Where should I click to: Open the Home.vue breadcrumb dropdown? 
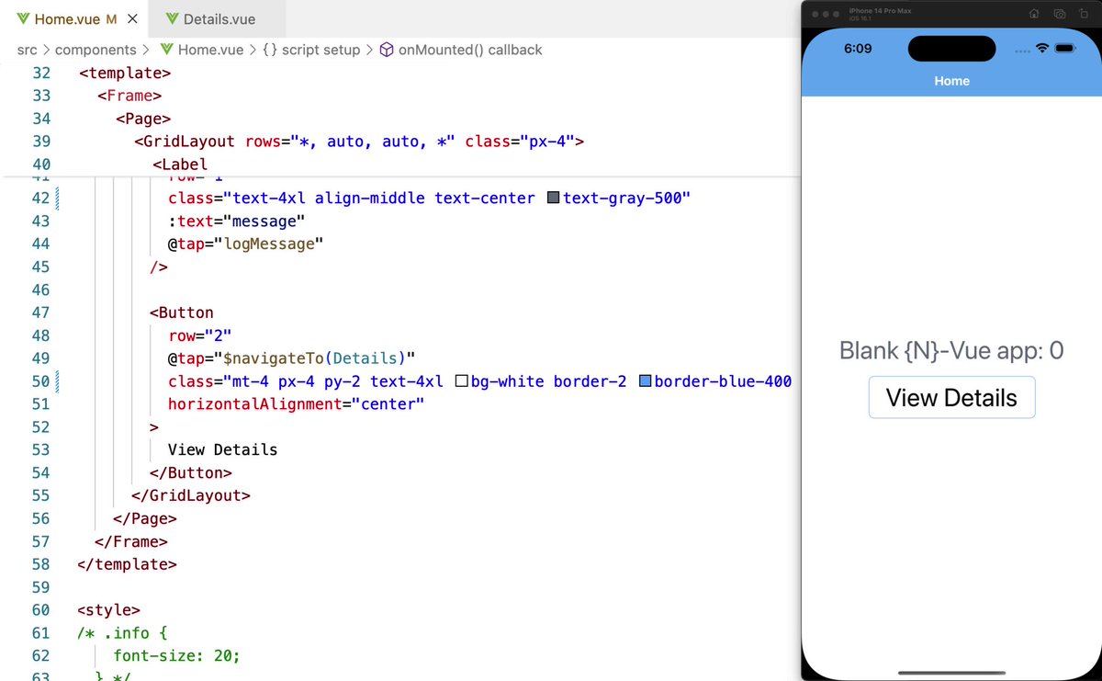coord(209,50)
